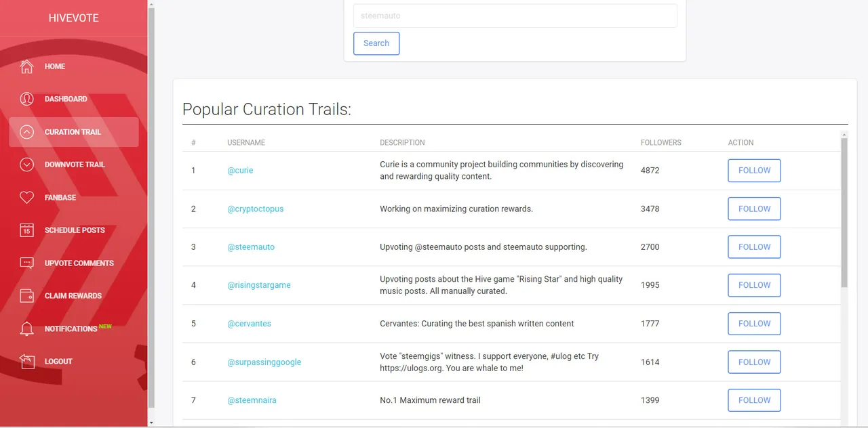Screen dimensions: 868x428
Task: Follow the @surpassinggoogle trail
Action: [x=754, y=362]
